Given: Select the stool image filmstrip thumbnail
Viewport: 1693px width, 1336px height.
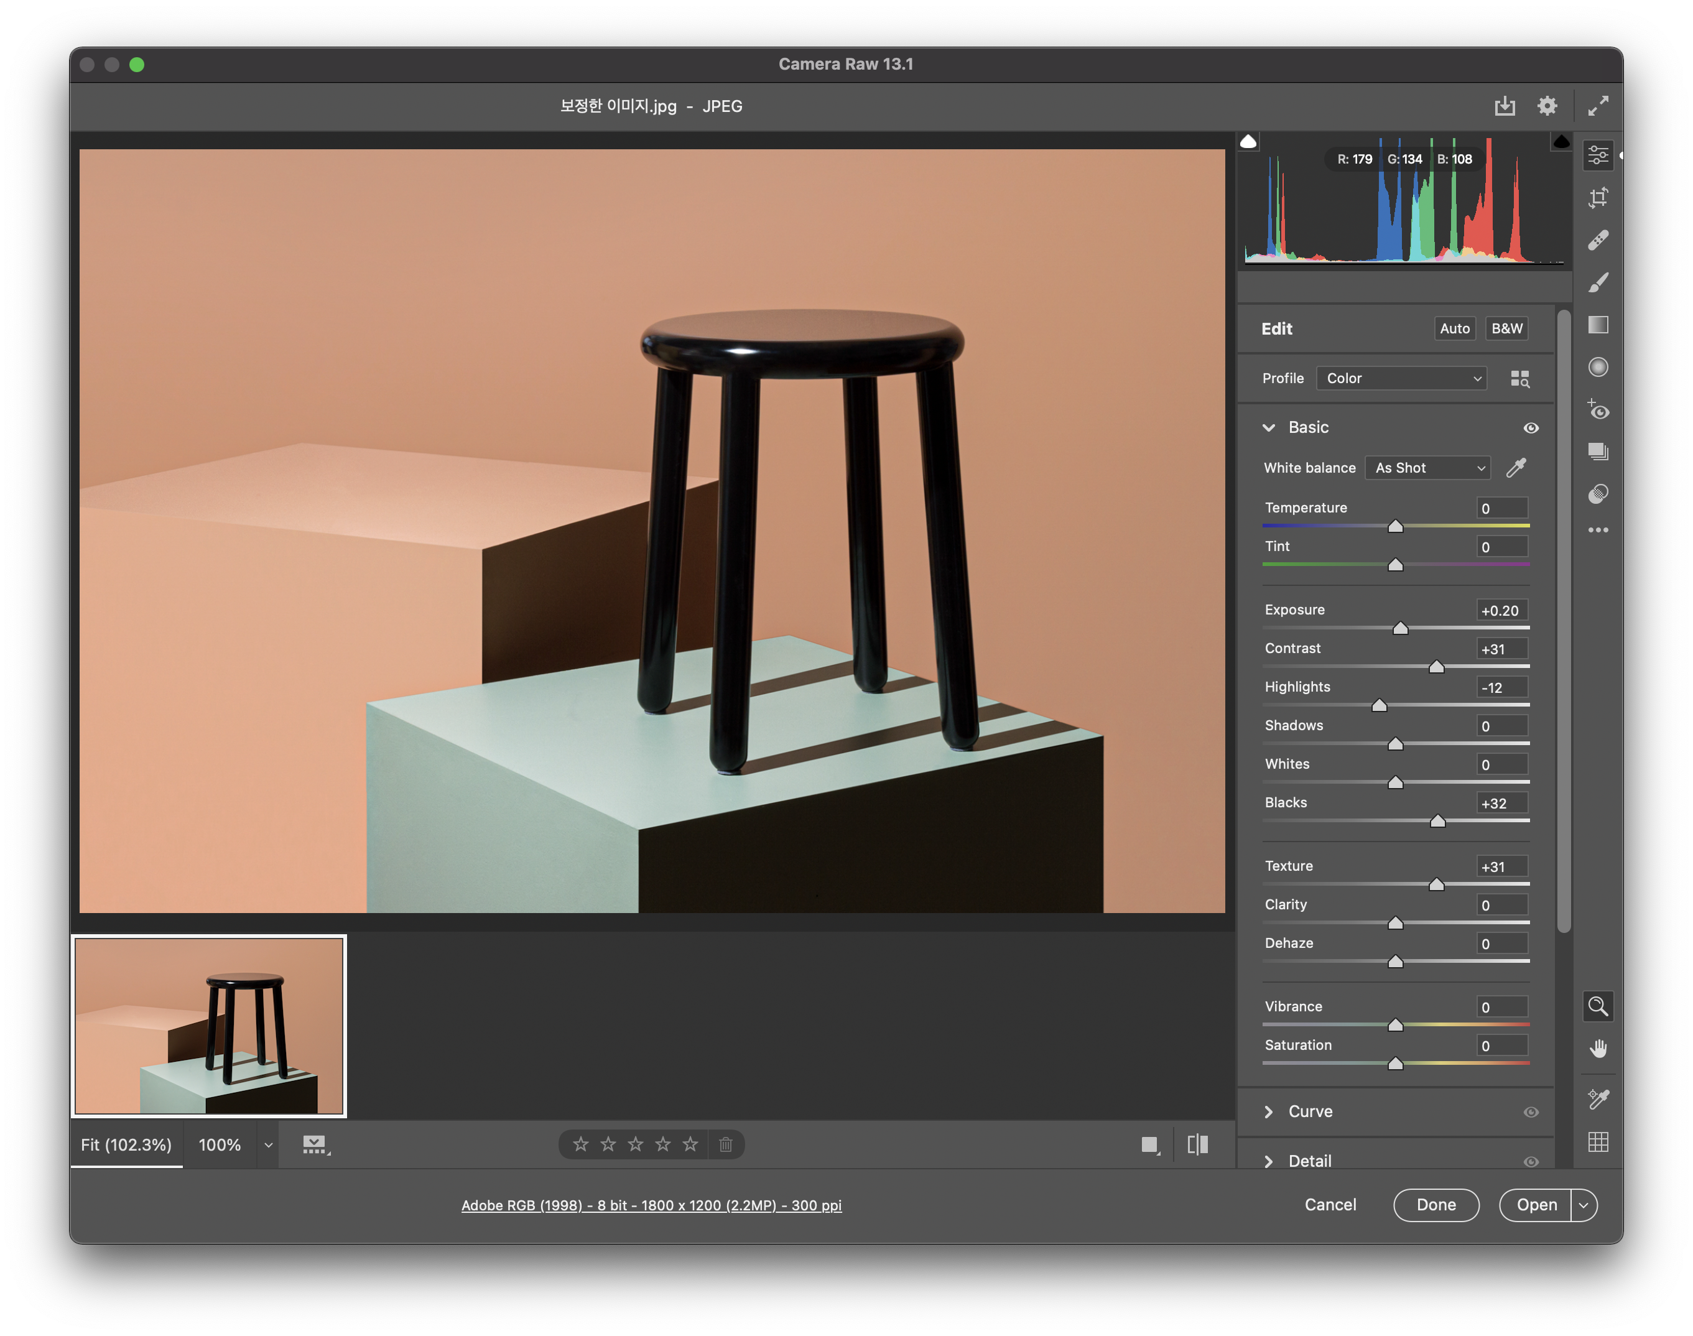Looking at the screenshot, I should coord(209,1026).
